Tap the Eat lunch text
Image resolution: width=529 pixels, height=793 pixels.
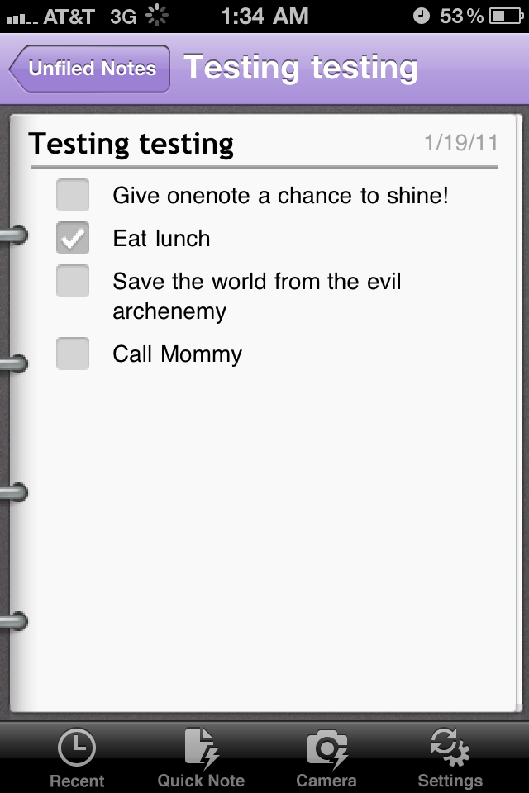coord(161,239)
